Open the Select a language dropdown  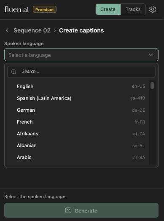tap(81, 55)
